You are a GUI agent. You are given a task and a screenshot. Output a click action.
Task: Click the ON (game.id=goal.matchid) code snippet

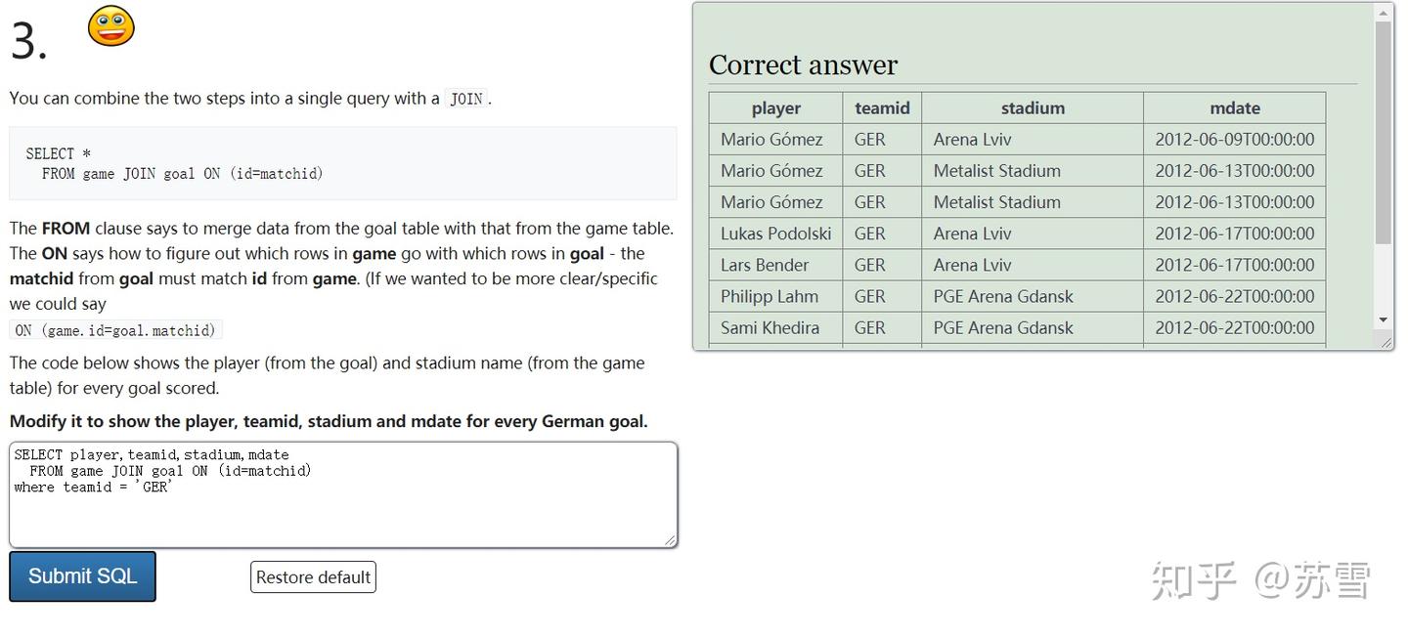115,330
